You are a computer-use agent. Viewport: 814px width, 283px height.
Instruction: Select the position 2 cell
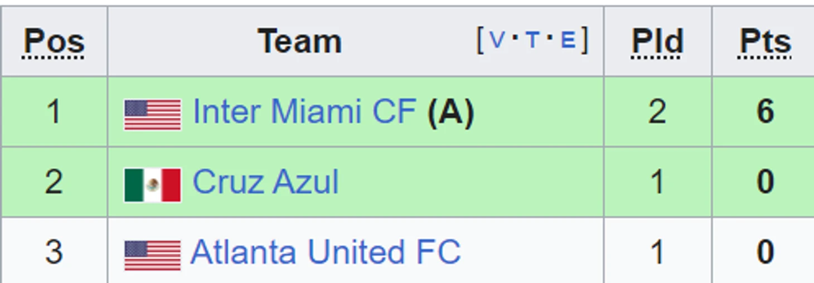pos(54,182)
